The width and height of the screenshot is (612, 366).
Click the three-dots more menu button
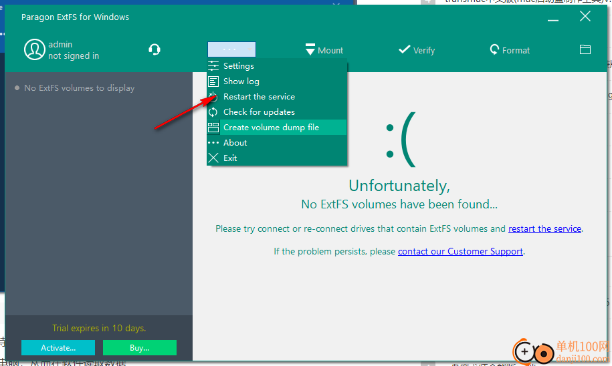click(x=231, y=49)
